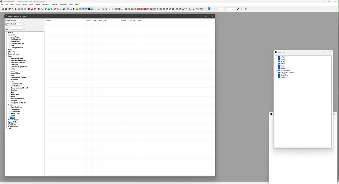This screenshot has height=184, width=339.
Task: Expand the Markers entry in Show/Hide
Action: (x=276, y=68)
